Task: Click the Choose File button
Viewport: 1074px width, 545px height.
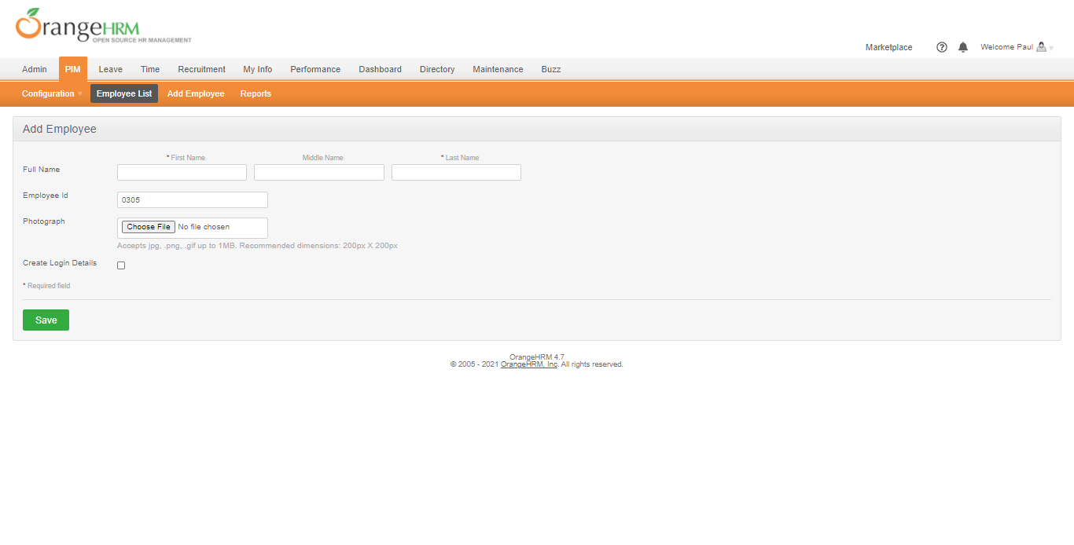Action: (x=149, y=227)
